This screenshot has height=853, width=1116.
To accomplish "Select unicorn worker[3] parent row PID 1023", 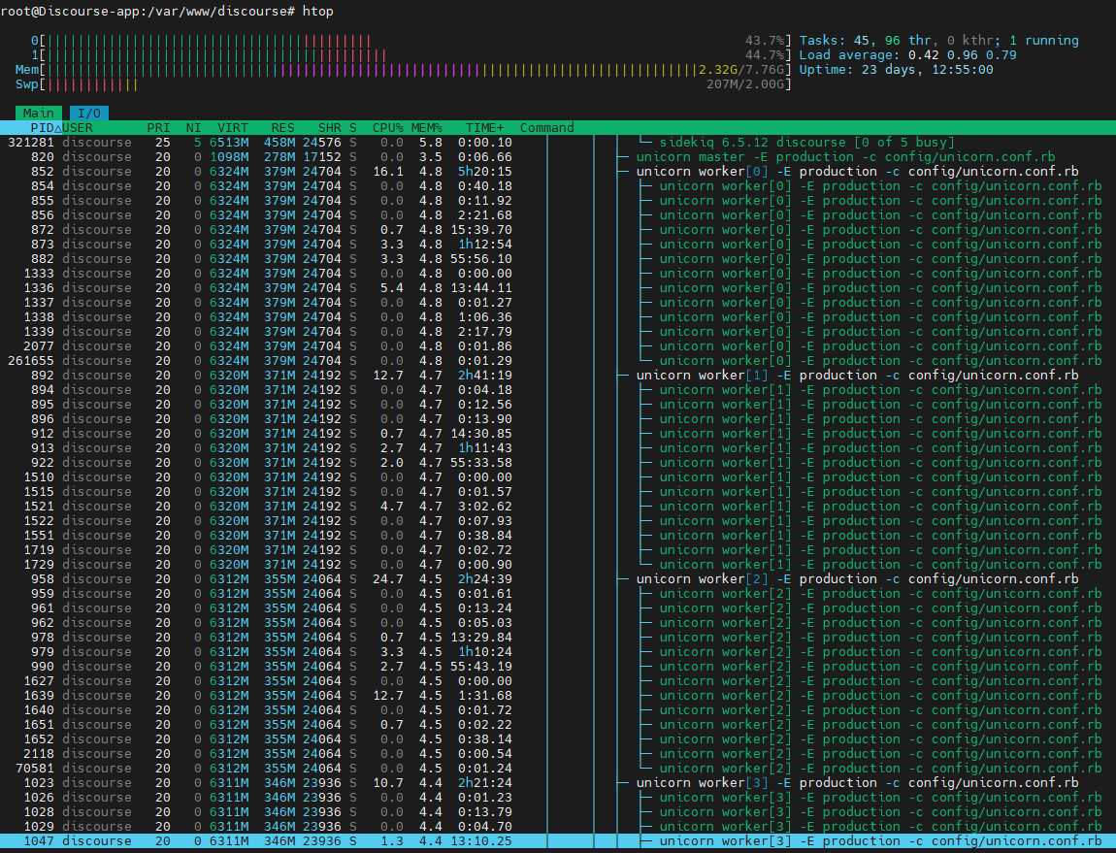I will tap(558, 782).
